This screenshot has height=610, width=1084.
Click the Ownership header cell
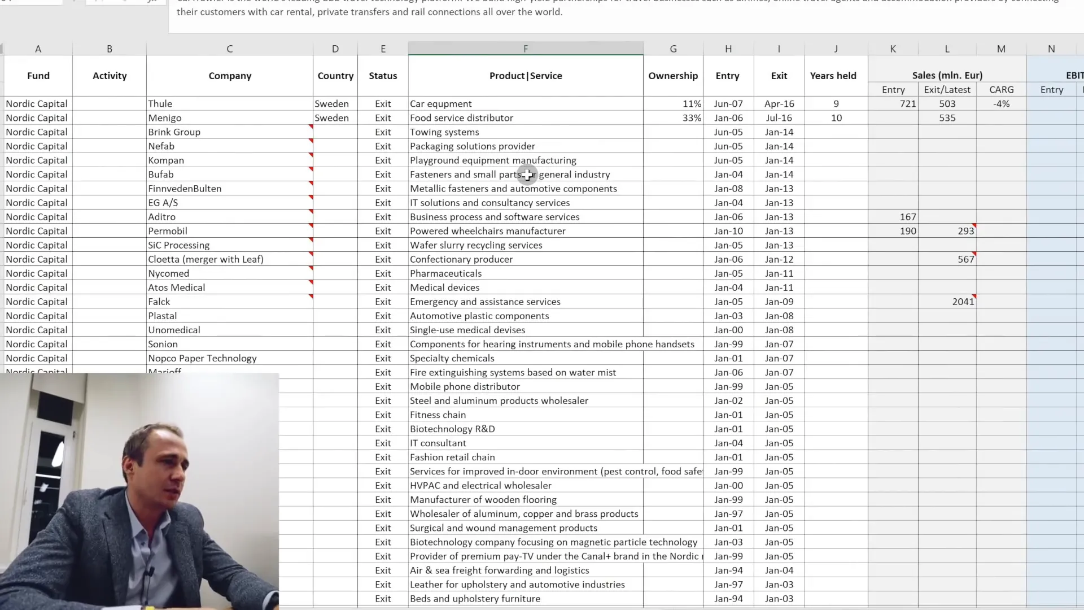click(673, 76)
